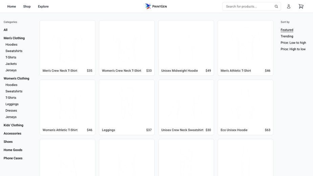Open the Leggings product card
The width and height of the screenshot is (313, 176).
127,107
